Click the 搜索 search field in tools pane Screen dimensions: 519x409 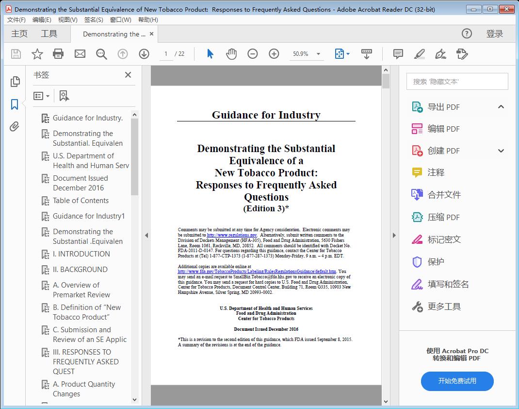(457, 82)
